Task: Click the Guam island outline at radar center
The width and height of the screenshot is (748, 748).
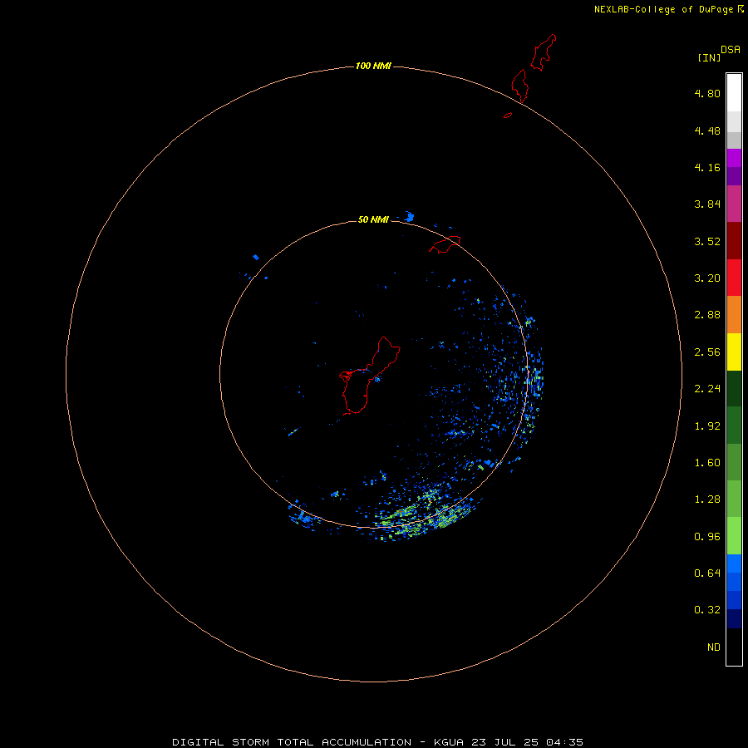Action: tap(370, 376)
